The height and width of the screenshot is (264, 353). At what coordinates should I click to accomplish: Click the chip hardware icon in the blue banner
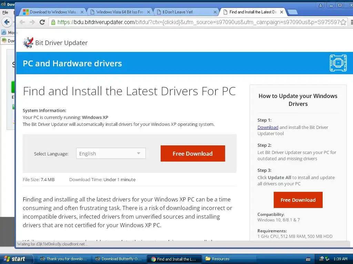tap(338, 63)
